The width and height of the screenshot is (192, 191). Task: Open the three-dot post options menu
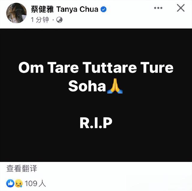click(158, 8)
